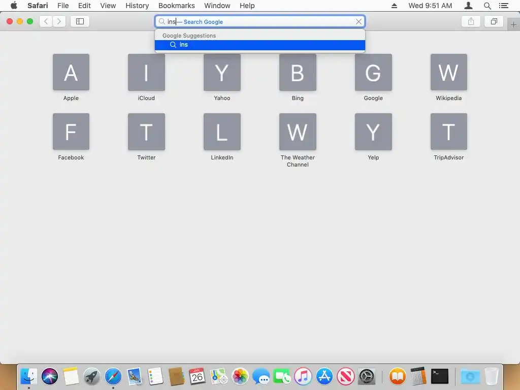Open a new tab with plus button
Viewport: 520px width, 390px height.
click(x=513, y=24)
